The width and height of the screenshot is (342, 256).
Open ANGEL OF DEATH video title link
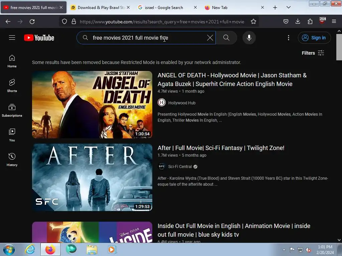[232, 79]
